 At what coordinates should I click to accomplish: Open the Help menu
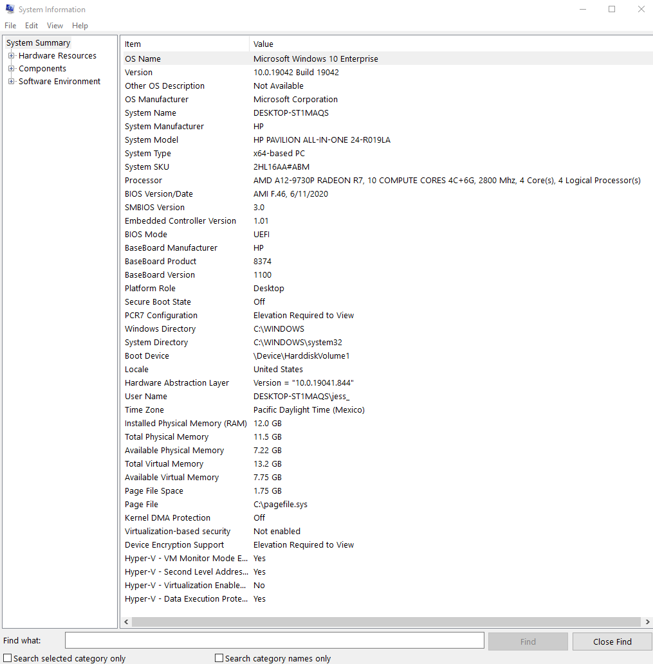coord(80,26)
